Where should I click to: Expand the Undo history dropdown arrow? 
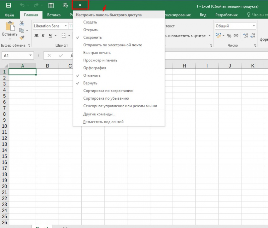point(28,5)
